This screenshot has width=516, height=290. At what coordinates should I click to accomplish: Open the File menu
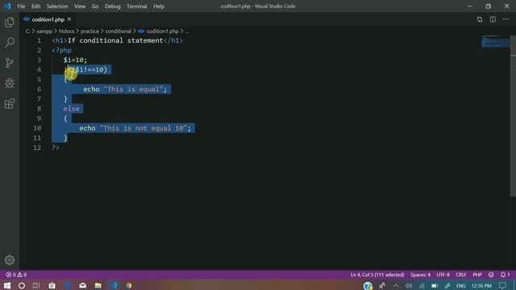(21, 6)
